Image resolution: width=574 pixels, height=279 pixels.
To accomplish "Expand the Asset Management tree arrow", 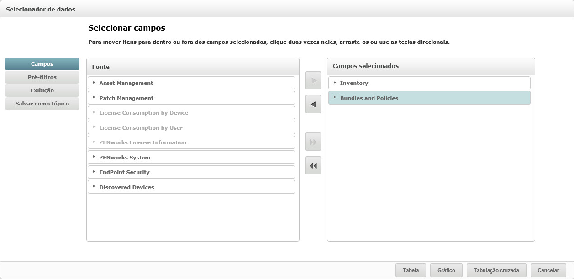I will coord(94,83).
